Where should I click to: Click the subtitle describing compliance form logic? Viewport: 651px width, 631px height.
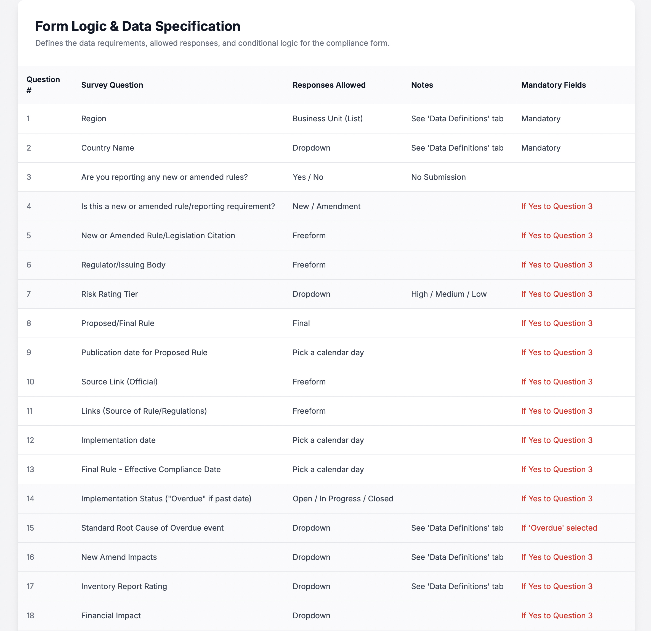(x=212, y=43)
